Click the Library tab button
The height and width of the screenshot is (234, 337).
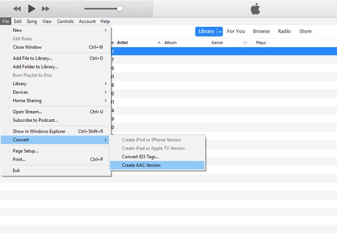(206, 31)
